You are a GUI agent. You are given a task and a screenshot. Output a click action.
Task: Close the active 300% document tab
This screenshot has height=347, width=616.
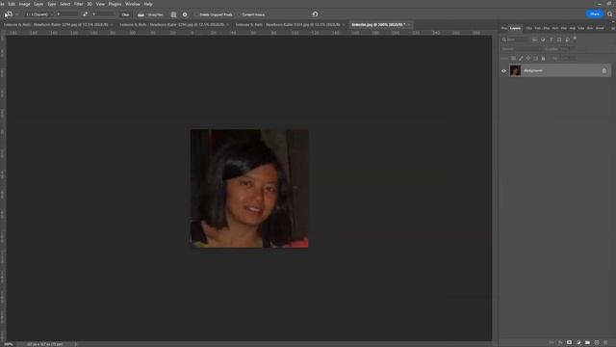[409, 25]
